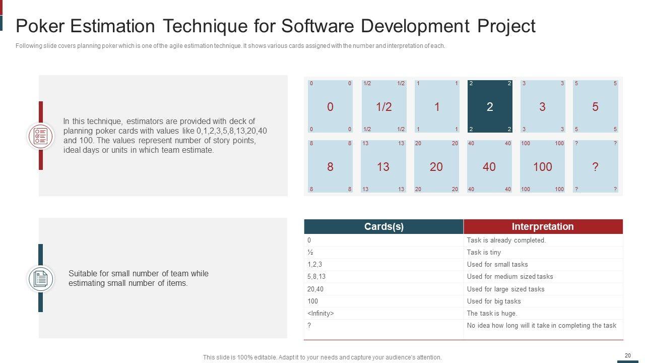The height and width of the screenshot is (363, 645).
Task: Click the blue document icon beside the second paragraph
Action: [x=40, y=279]
